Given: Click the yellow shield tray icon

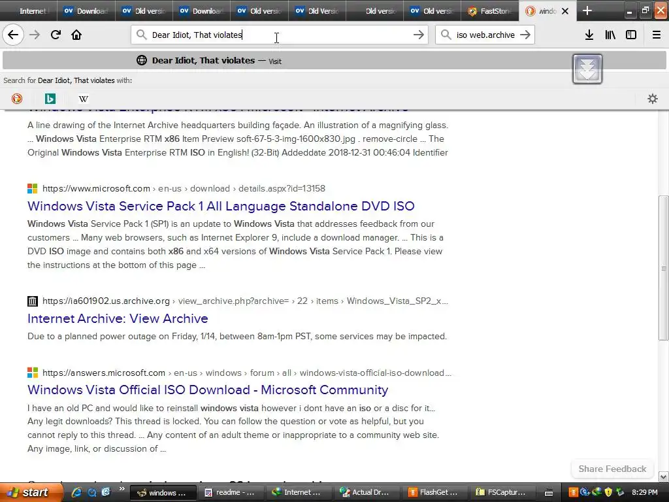Looking at the screenshot, I should (x=608, y=492).
